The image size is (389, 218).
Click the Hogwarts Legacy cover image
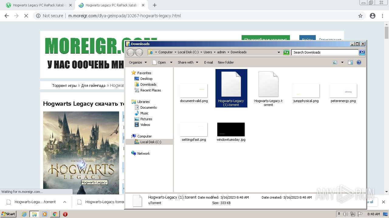pyautogui.click(x=81, y=153)
